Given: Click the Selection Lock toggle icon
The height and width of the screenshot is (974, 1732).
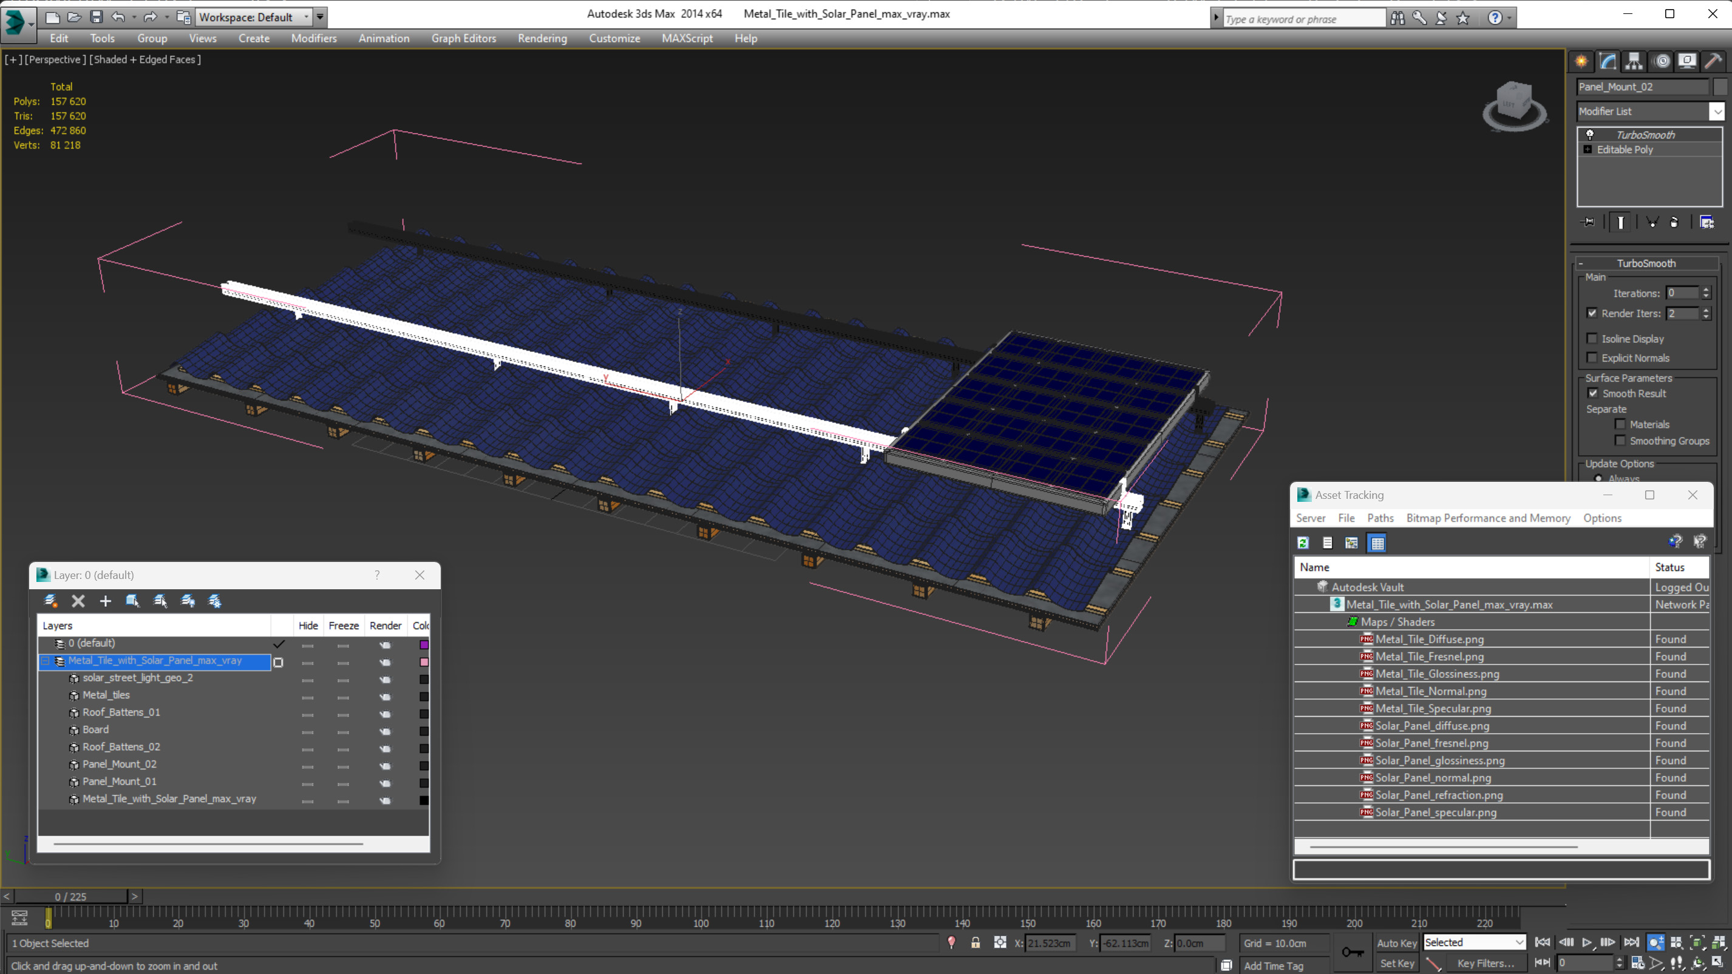Looking at the screenshot, I should pos(975,942).
